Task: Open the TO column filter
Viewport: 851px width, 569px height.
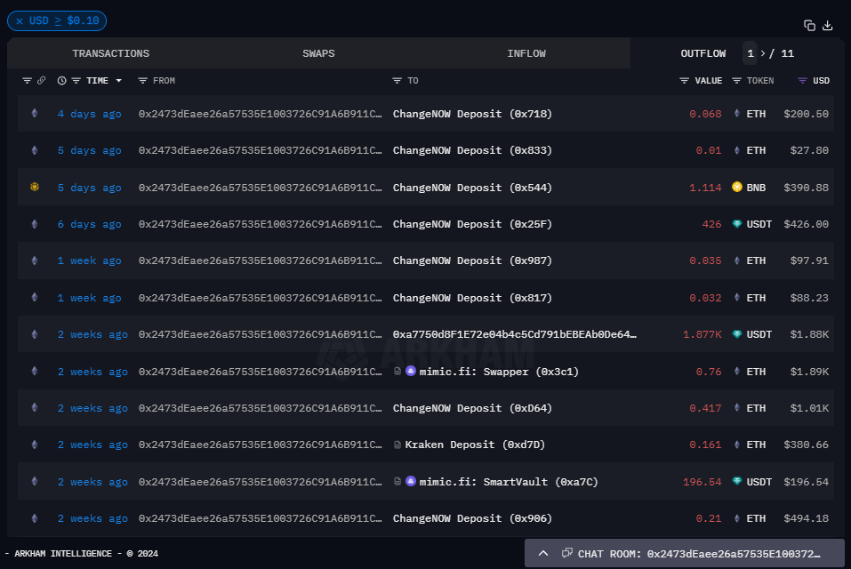Action: [397, 81]
